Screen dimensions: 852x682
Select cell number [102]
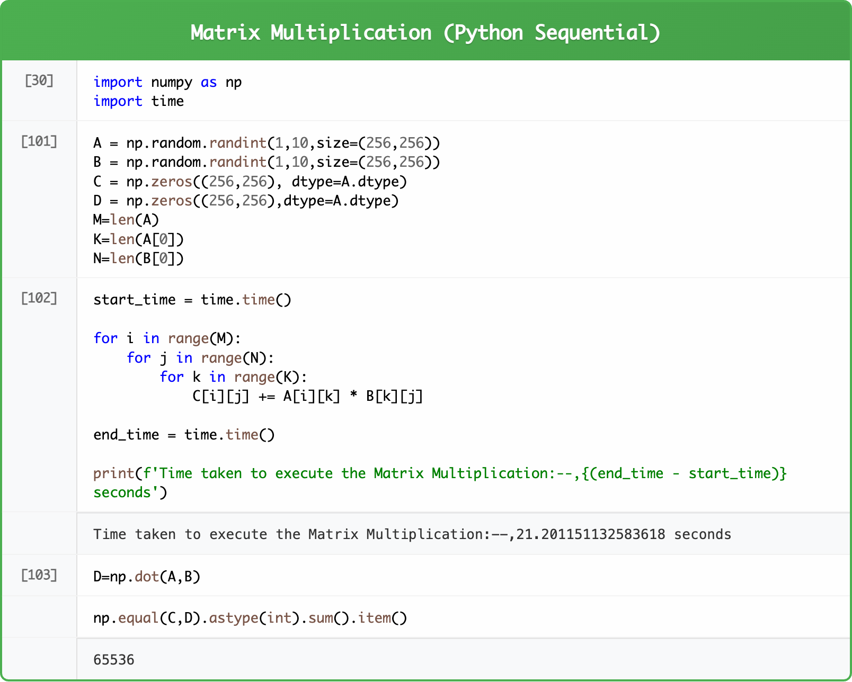click(x=39, y=298)
